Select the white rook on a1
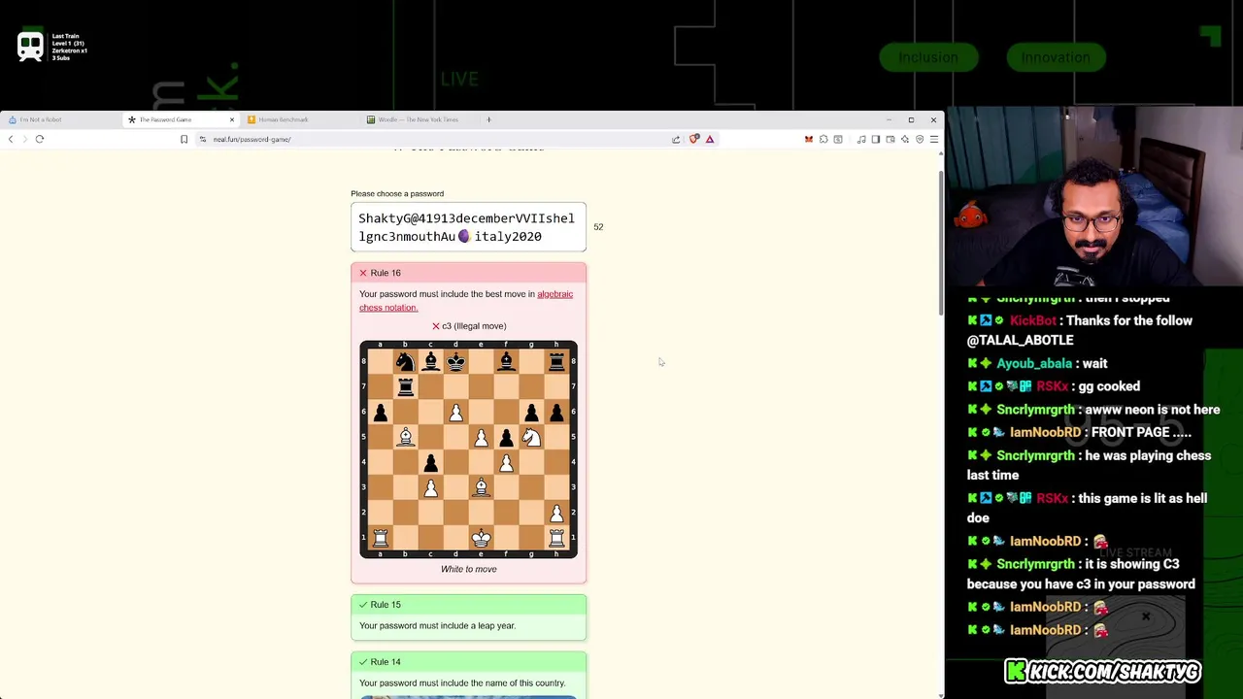 [x=380, y=537]
